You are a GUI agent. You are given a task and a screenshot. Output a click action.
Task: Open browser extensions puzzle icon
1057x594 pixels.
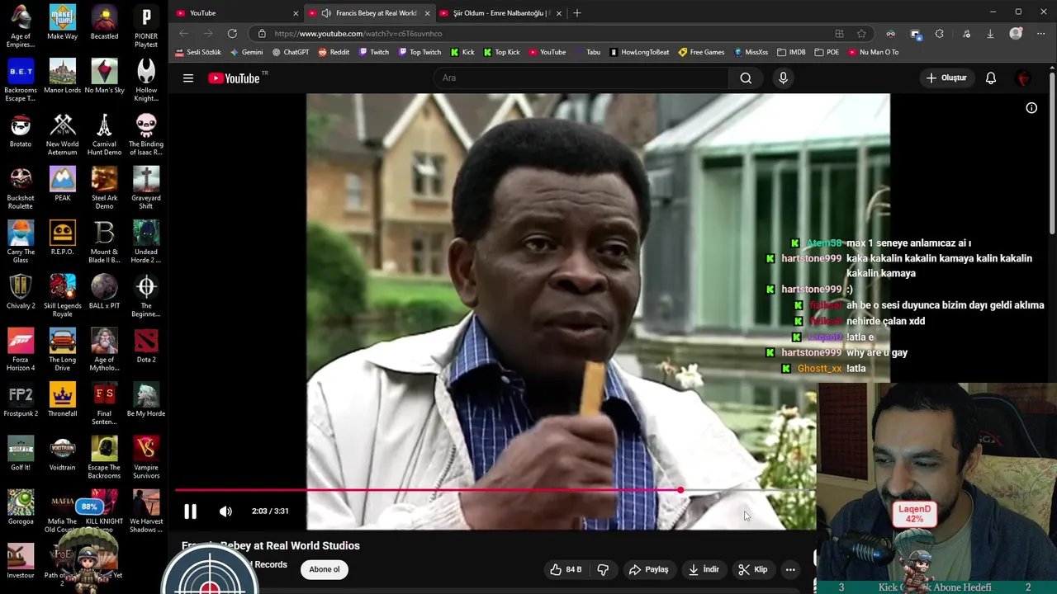click(x=939, y=34)
